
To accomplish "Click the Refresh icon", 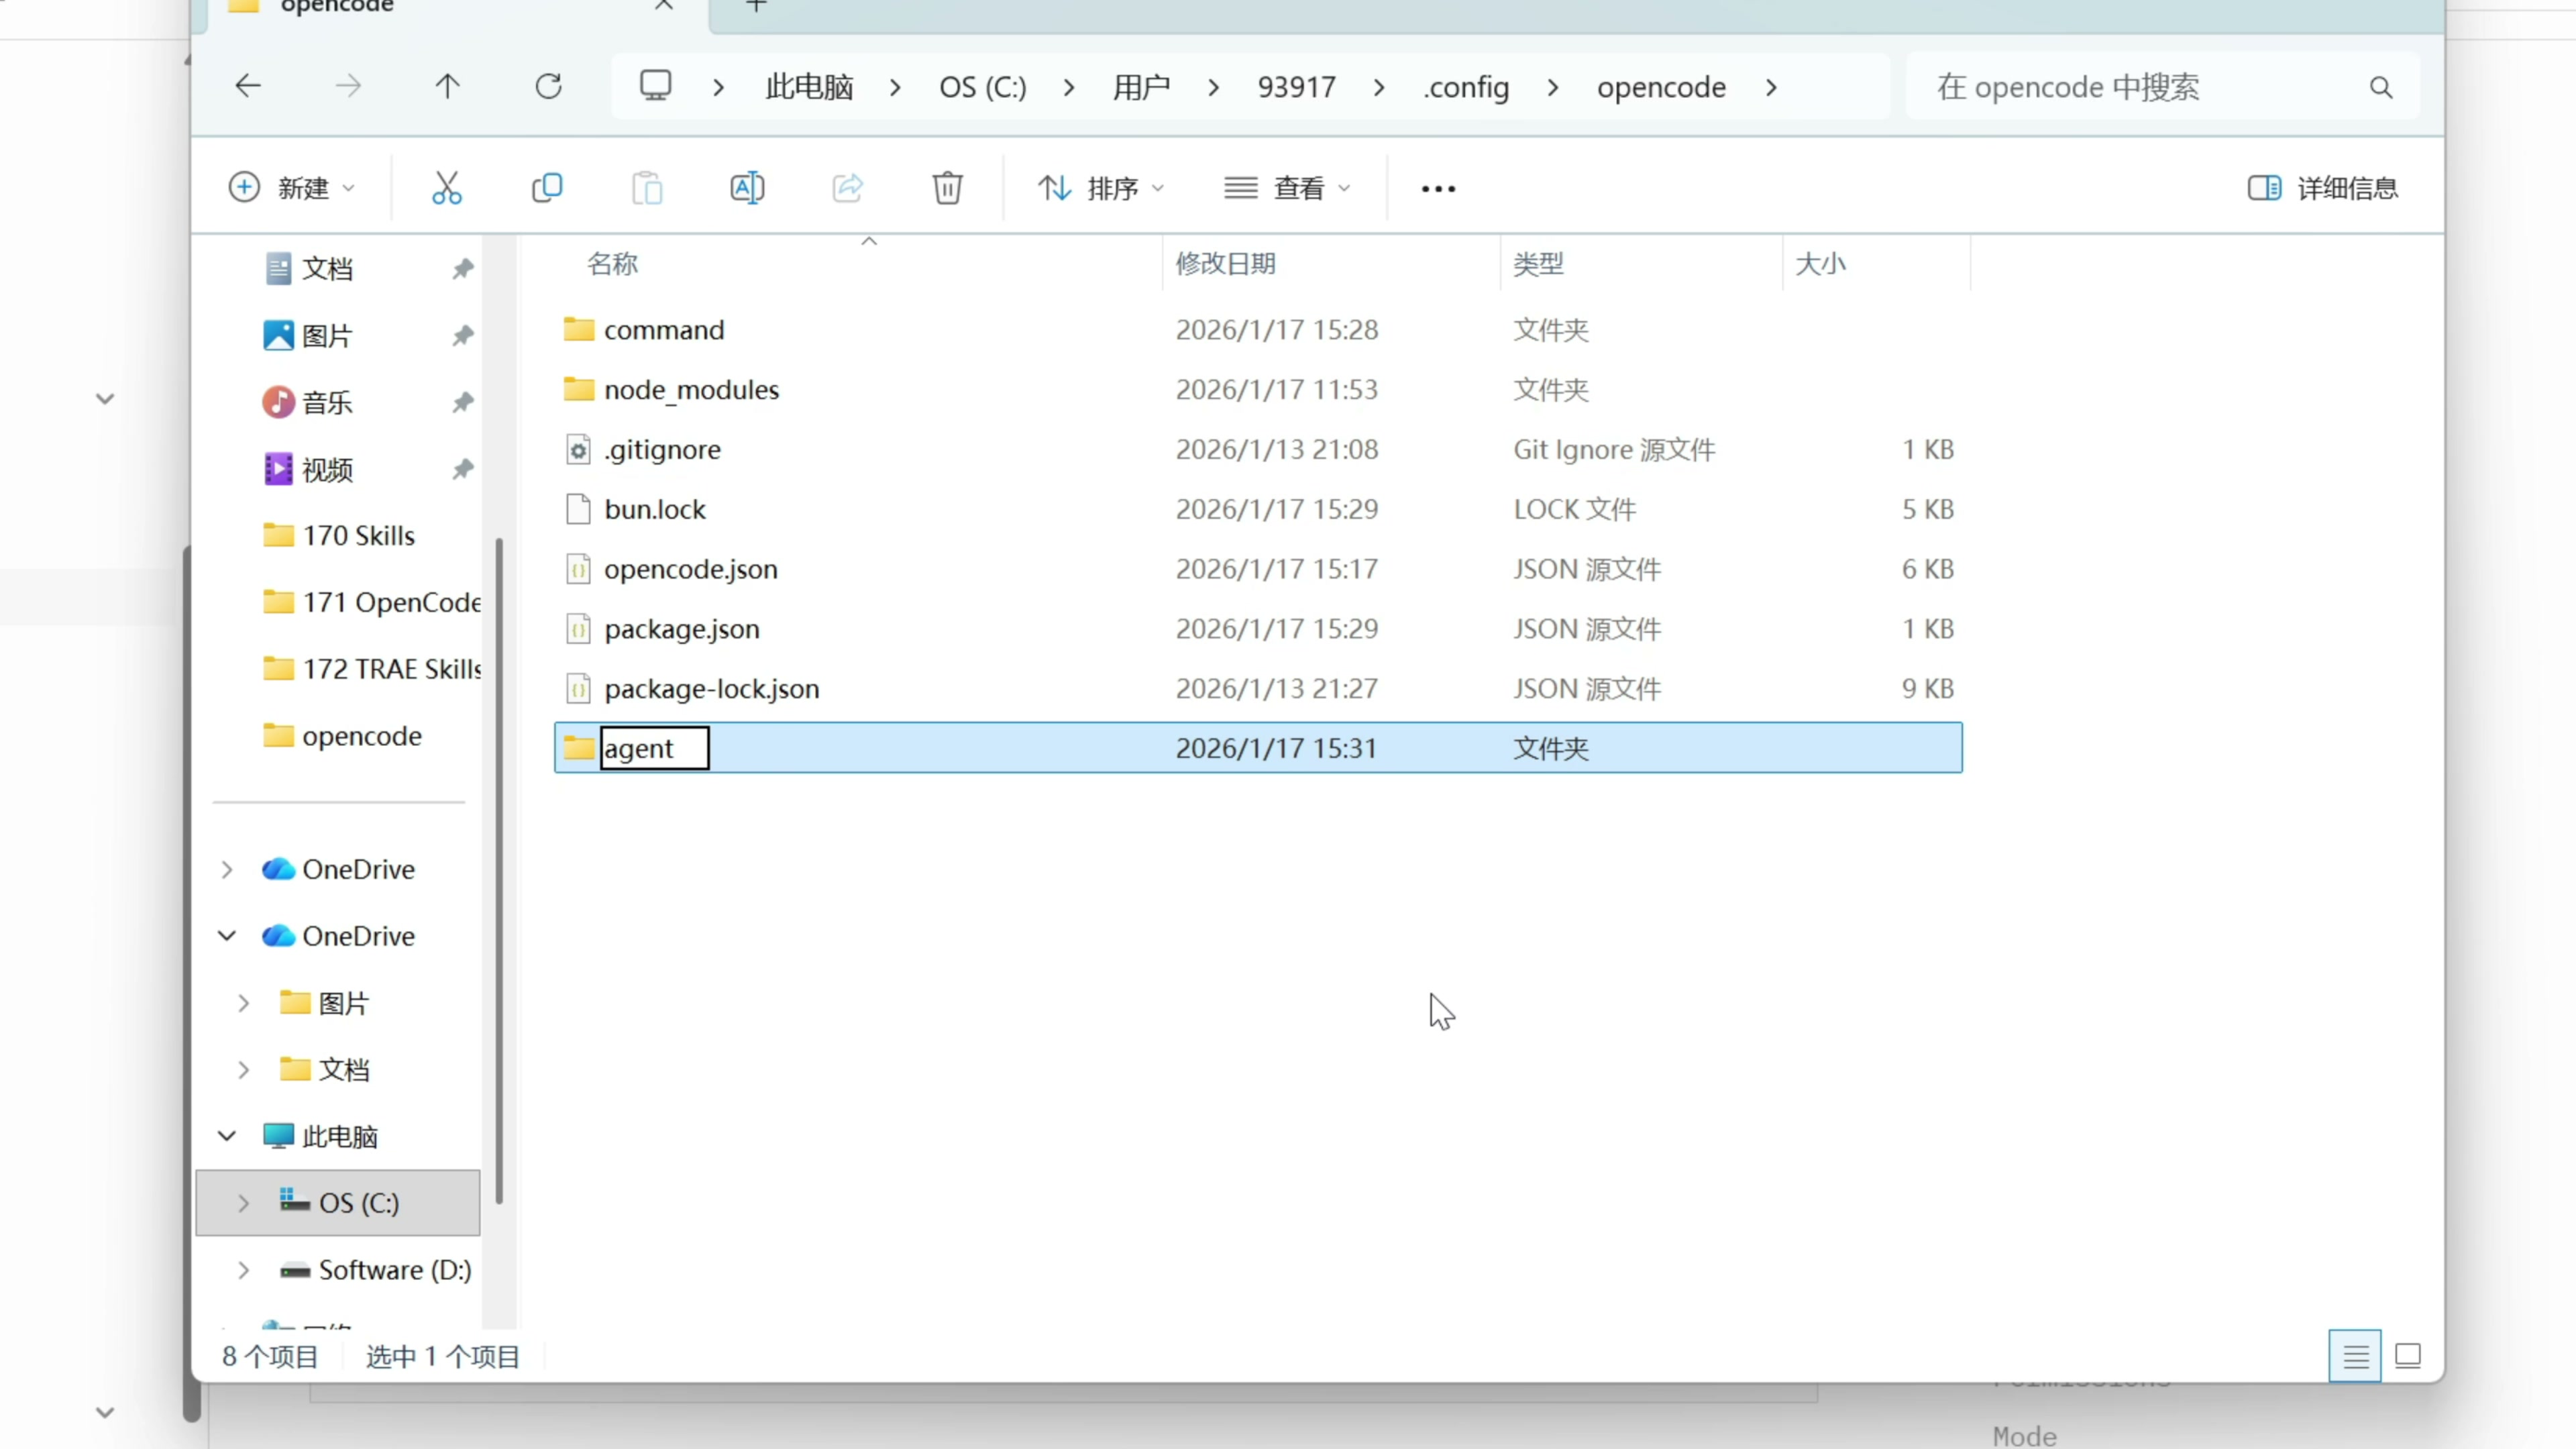I will [548, 87].
